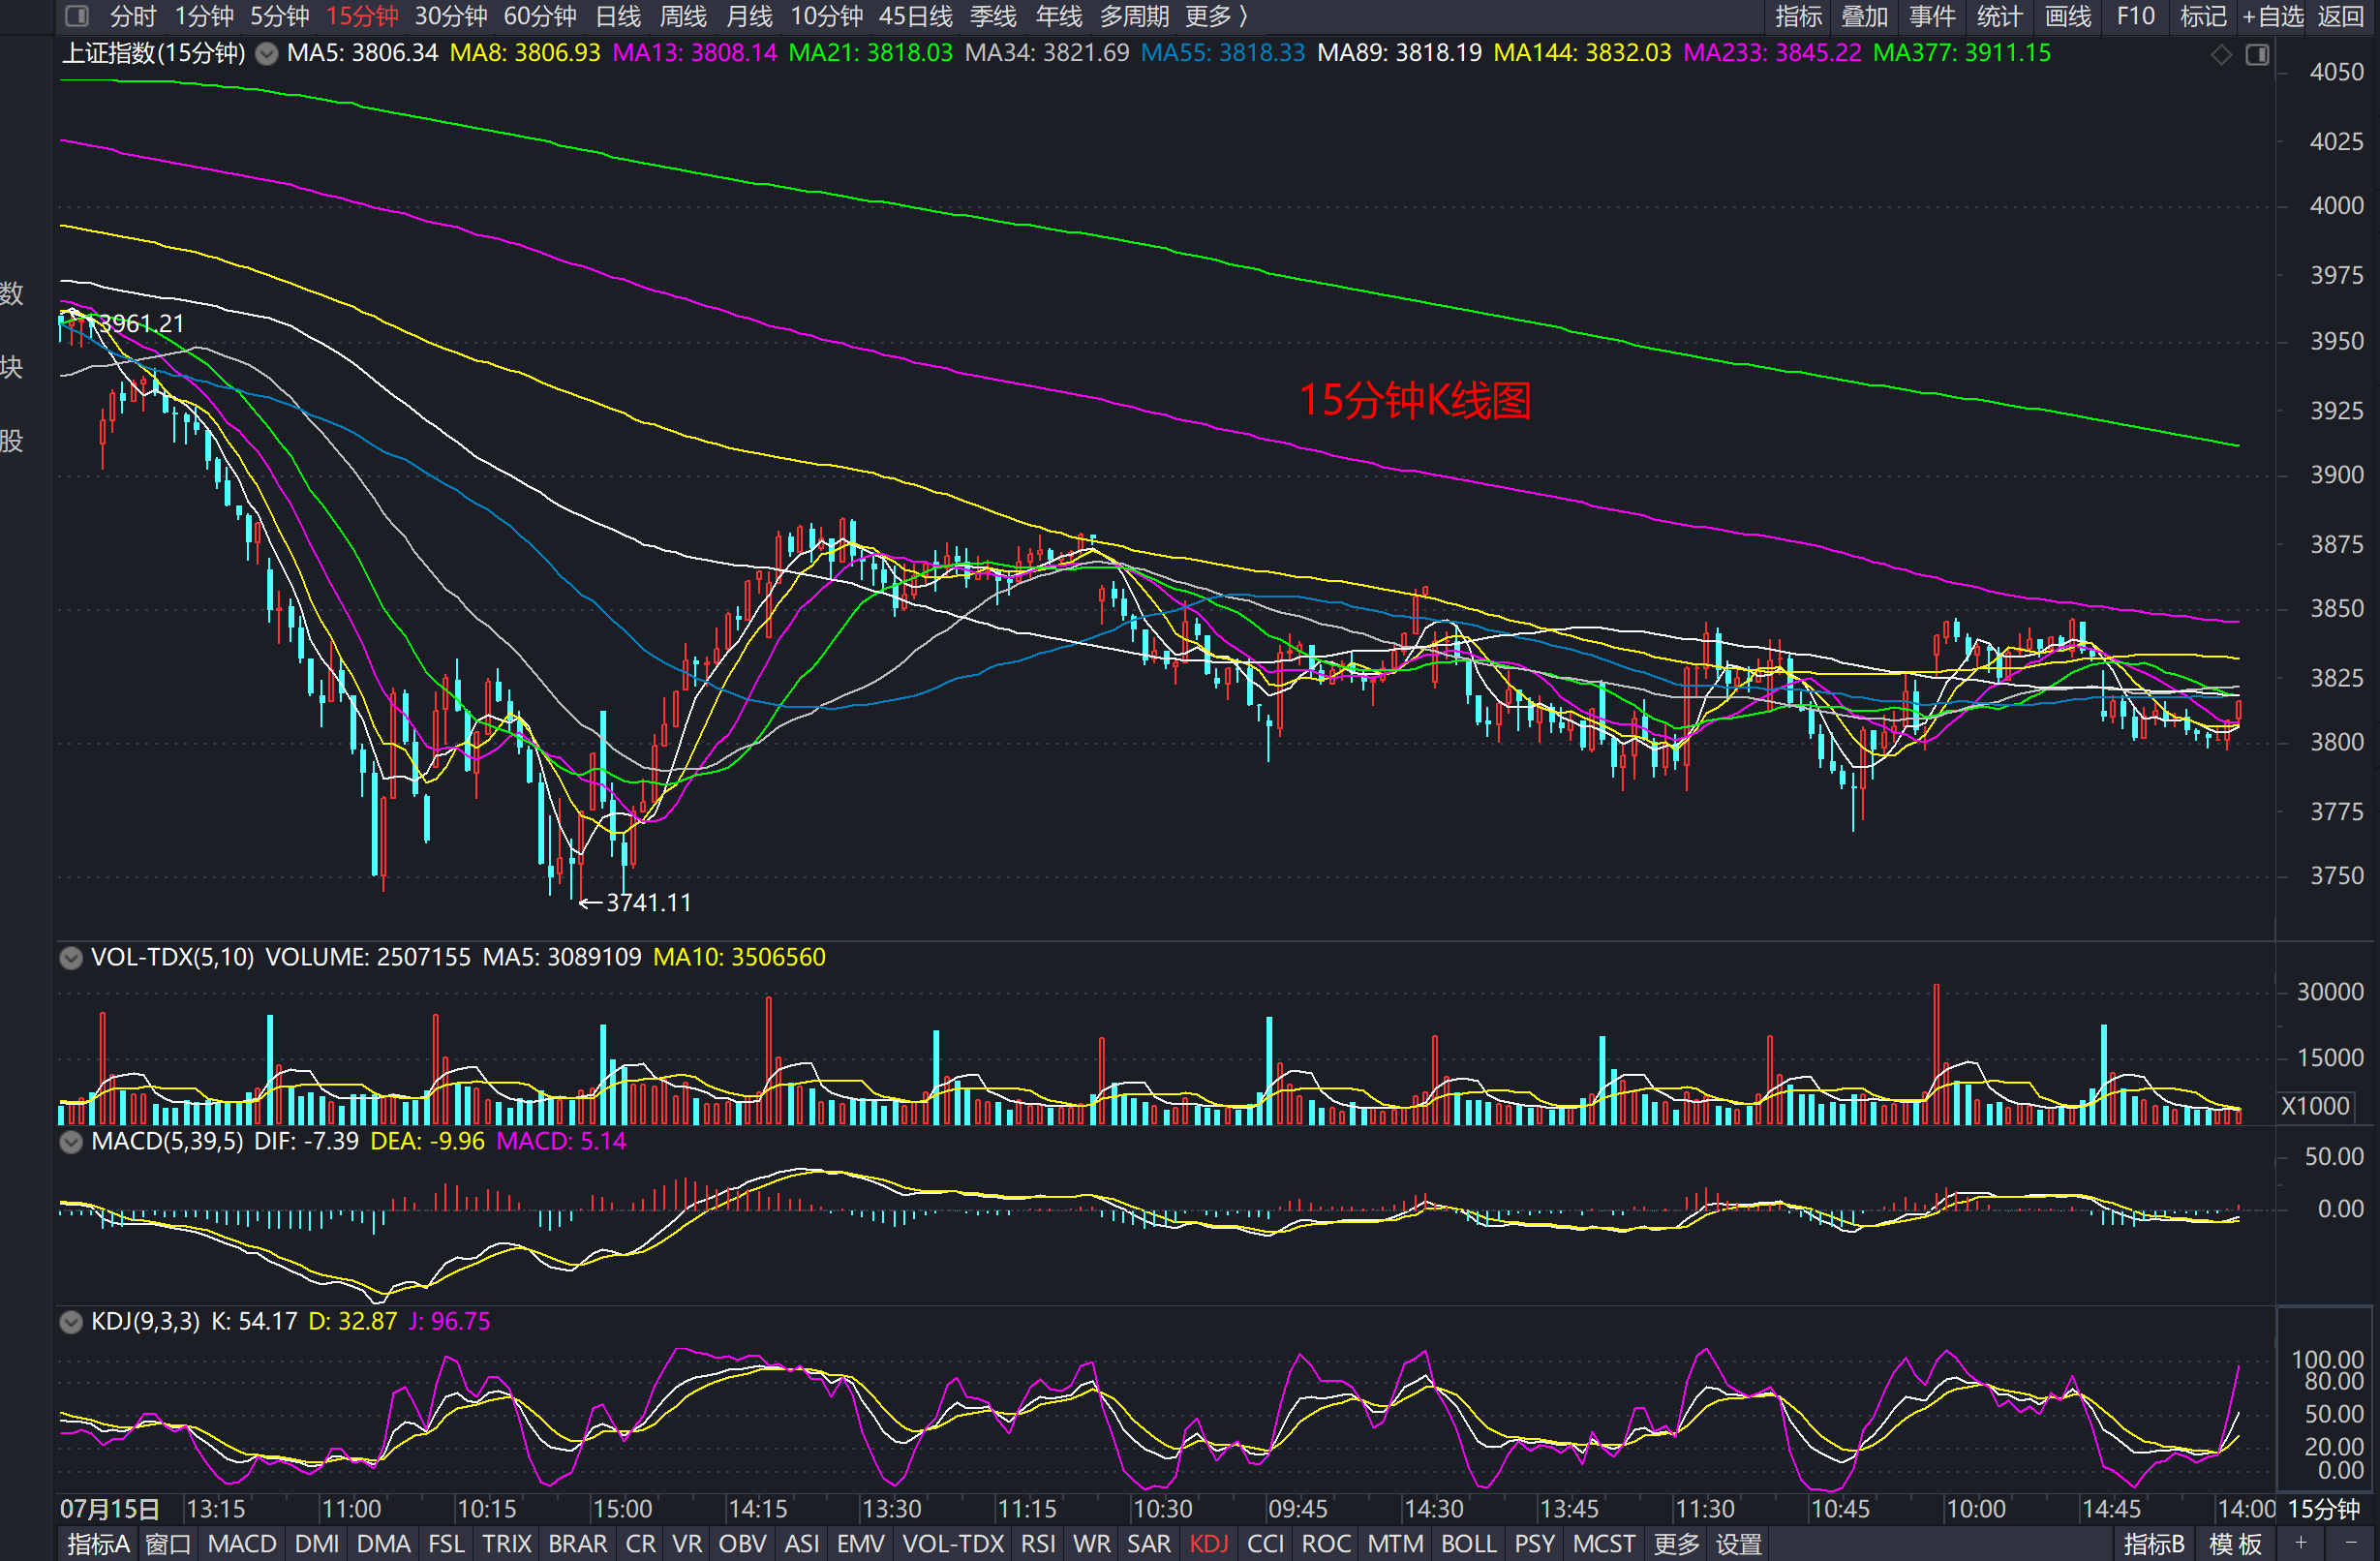The width and height of the screenshot is (2380, 1561).
Task: Select the 15分钟 period tab
Action: point(362,16)
